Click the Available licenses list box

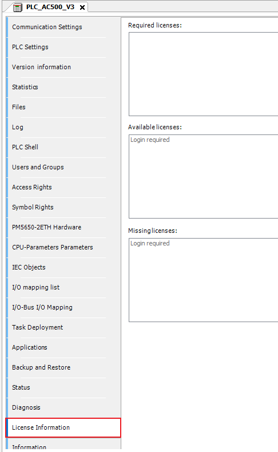[x=204, y=176]
